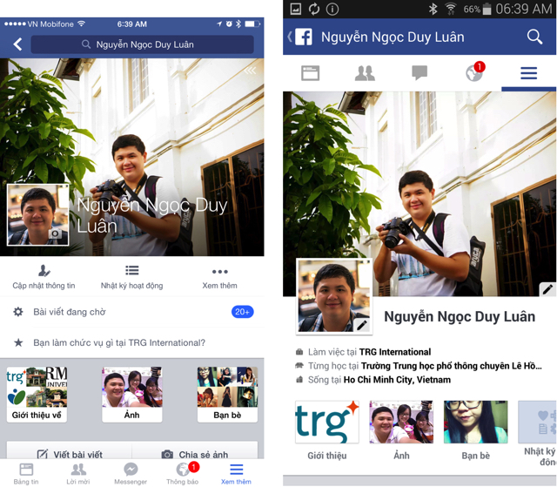557x487 pixels.
Task: Select hamburger menu tab on Android
Action: [528, 73]
